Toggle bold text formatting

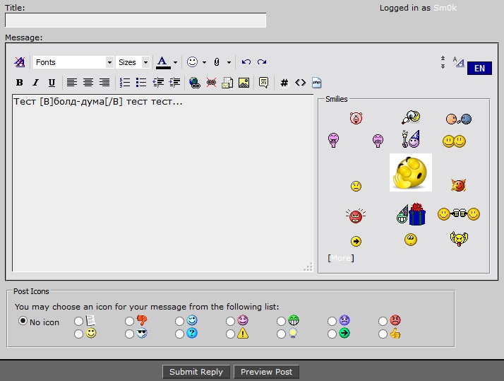coord(20,83)
